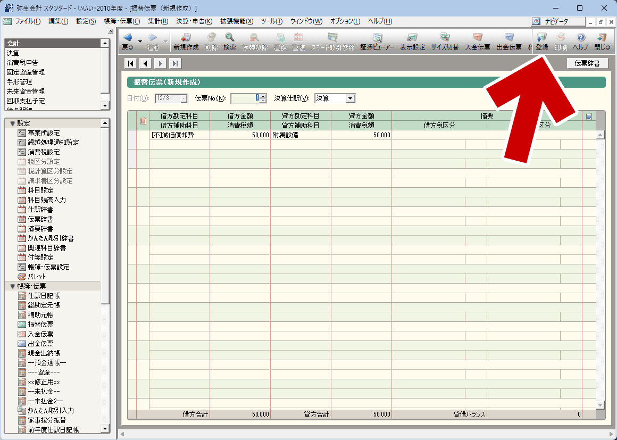Click the 検索 (search) magnifier icon
The image size is (617, 440).
coord(230,38)
